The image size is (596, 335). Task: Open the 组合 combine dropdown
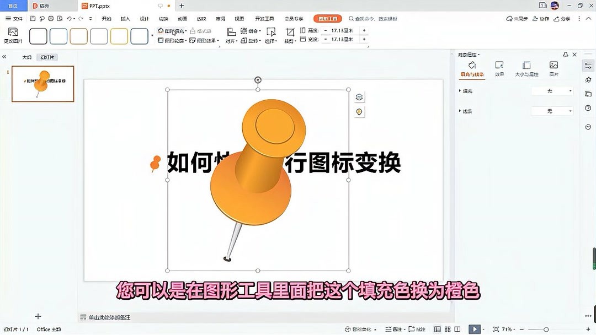click(251, 31)
